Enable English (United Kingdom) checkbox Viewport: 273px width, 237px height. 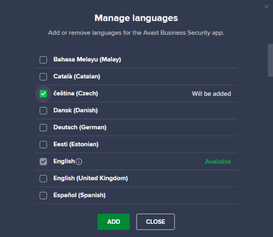[43, 178]
